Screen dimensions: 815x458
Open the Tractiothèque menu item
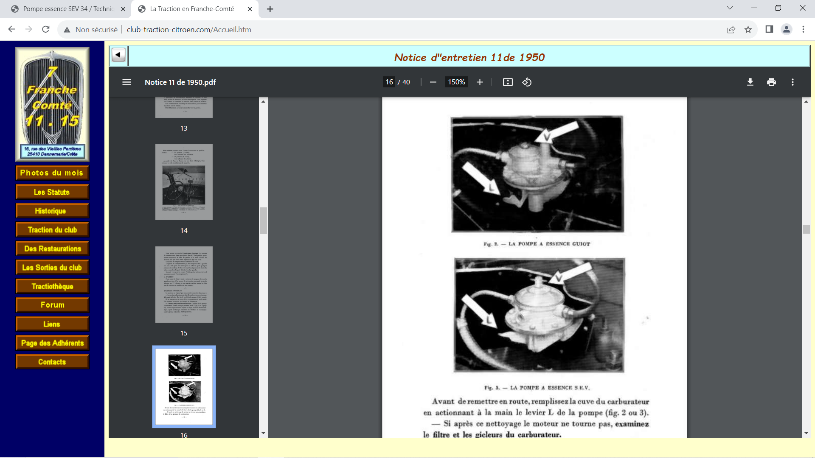coord(52,286)
